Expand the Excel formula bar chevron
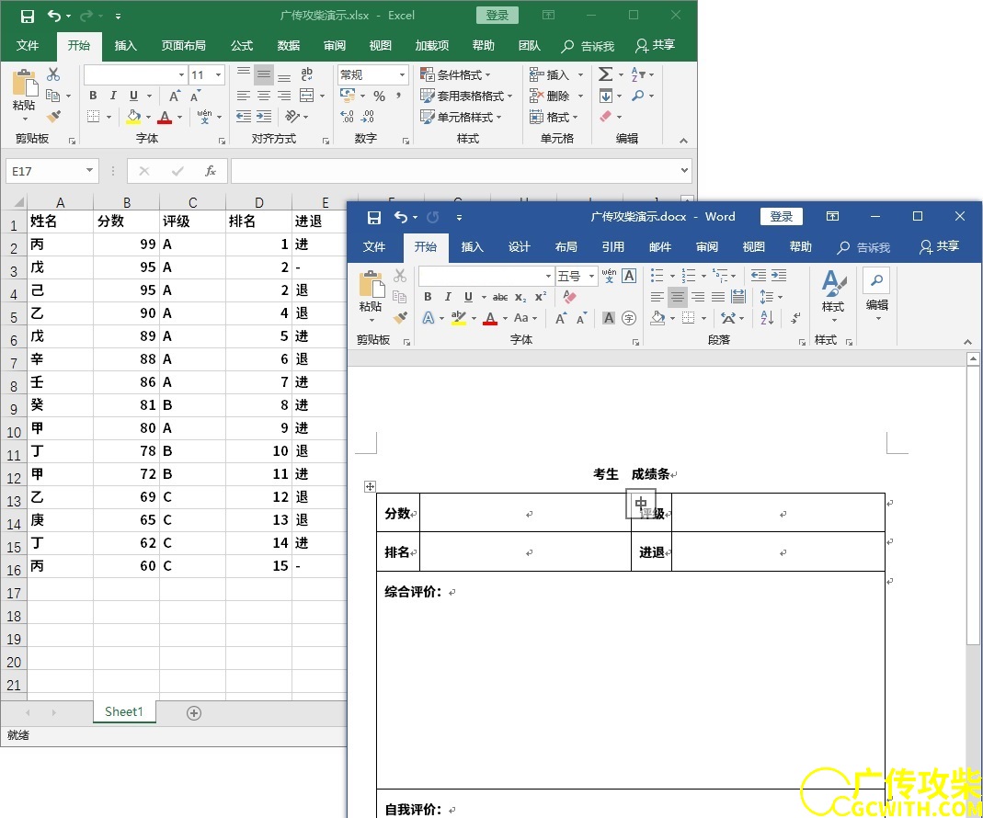 (x=684, y=171)
